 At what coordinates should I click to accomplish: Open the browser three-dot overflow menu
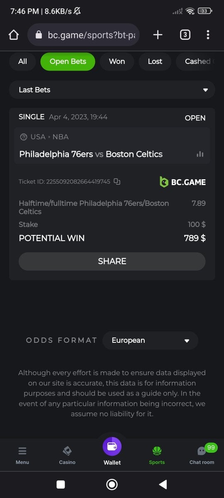(208, 35)
